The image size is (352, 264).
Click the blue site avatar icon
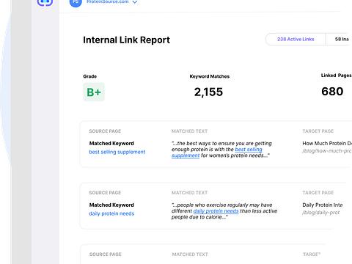point(76,3)
